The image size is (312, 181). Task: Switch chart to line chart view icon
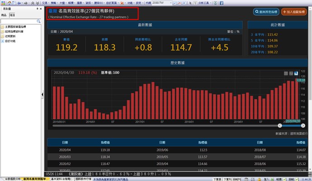coord(291,73)
